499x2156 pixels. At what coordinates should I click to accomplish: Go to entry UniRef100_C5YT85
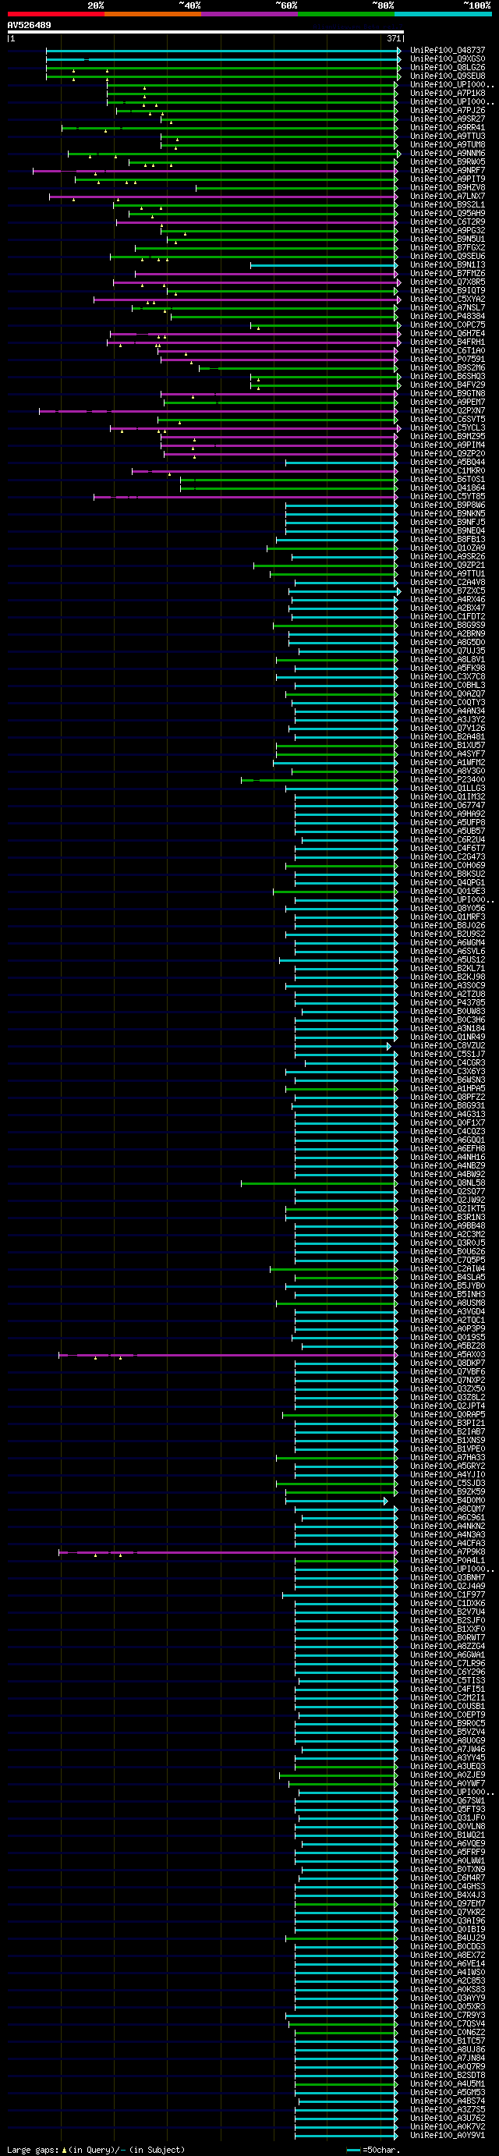(x=447, y=496)
